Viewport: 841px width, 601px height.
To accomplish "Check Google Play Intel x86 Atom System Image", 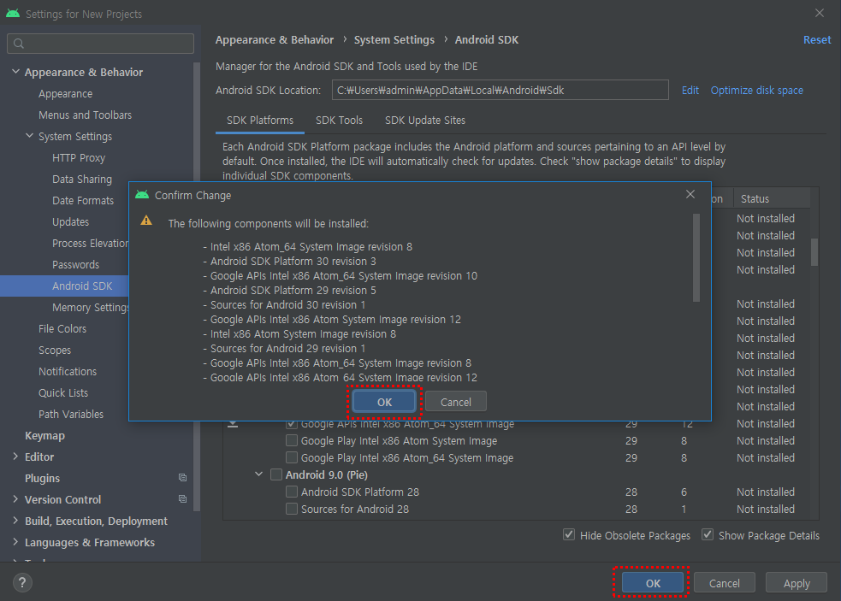I will (x=292, y=440).
